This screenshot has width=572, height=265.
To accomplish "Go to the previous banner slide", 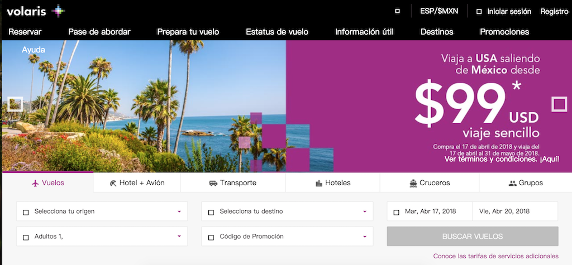I will point(15,104).
